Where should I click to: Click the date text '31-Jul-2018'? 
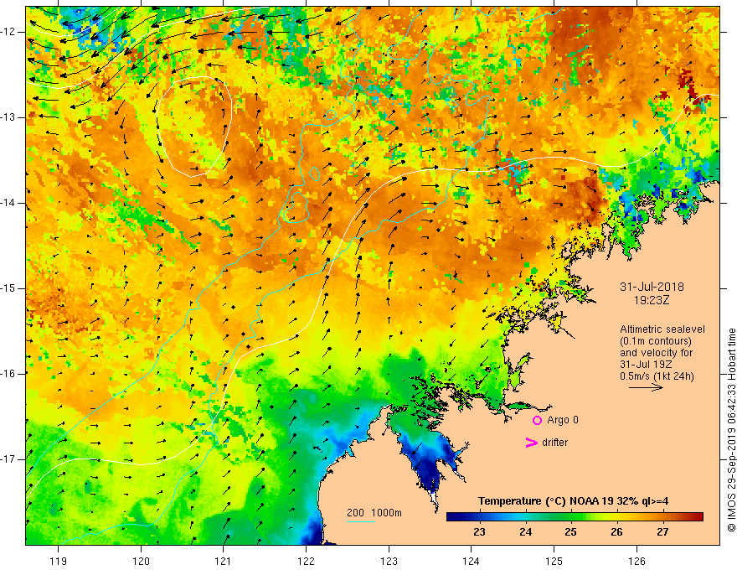[x=652, y=287]
